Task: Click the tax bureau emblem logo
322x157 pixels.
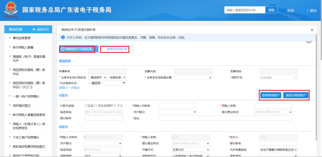Action: coord(11,9)
